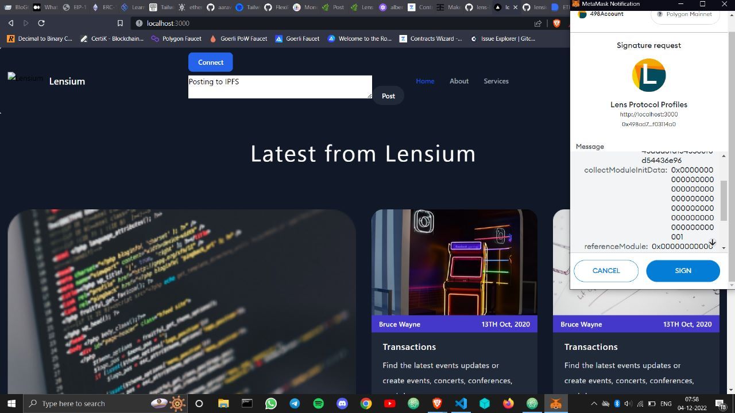Click Sign in MetaMask signature request
The height and width of the screenshot is (413, 735).
pos(683,271)
